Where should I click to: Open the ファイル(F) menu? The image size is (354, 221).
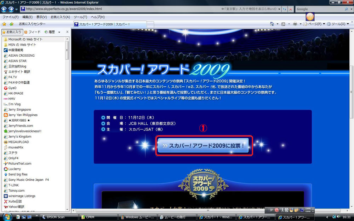coord(10,17)
